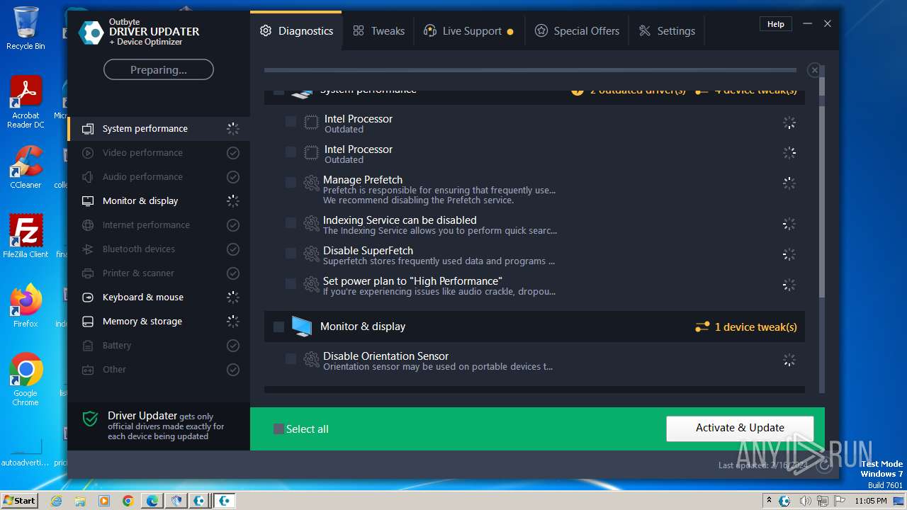Select Printer & scanner in the sidebar
Image resolution: width=907 pixels, height=510 pixels.
click(x=159, y=273)
